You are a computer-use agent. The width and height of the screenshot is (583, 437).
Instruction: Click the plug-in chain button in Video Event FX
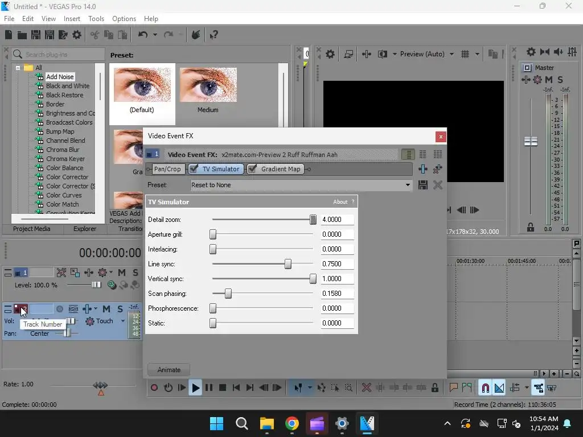[423, 169]
